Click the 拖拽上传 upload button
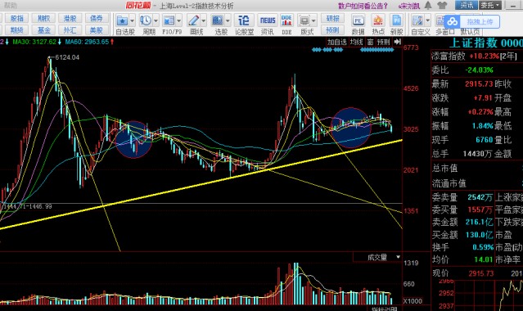The image size is (523, 311). tap(480, 22)
